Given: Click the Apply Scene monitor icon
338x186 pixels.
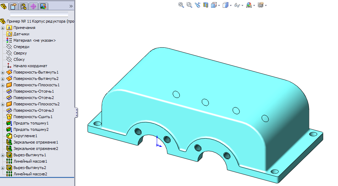Looking at the screenshot, I should 261,5.
